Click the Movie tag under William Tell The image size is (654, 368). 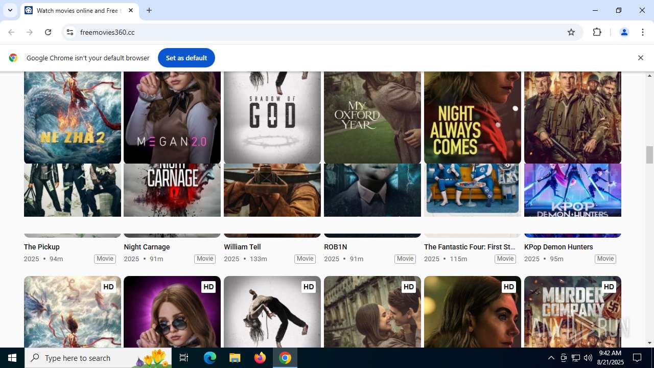click(305, 259)
